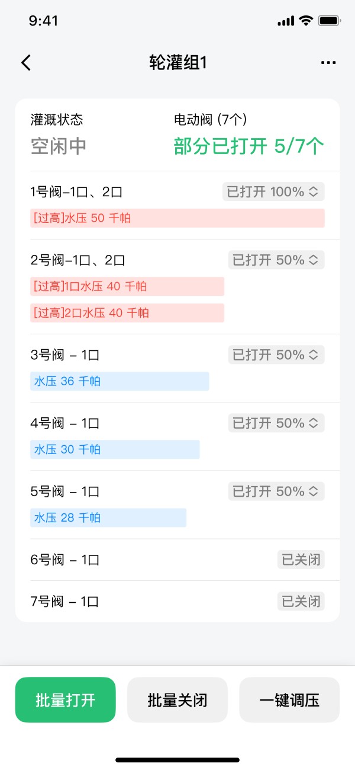Open valve 4 opening percentage selector

click(276, 423)
